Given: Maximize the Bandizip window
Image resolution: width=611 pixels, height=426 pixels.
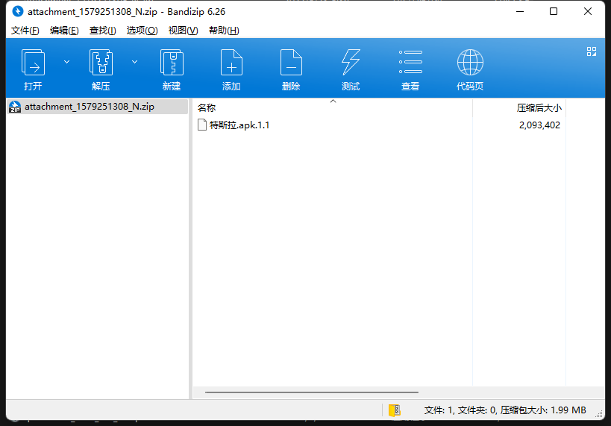Looking at the screenshot, I should click(554, 11).
